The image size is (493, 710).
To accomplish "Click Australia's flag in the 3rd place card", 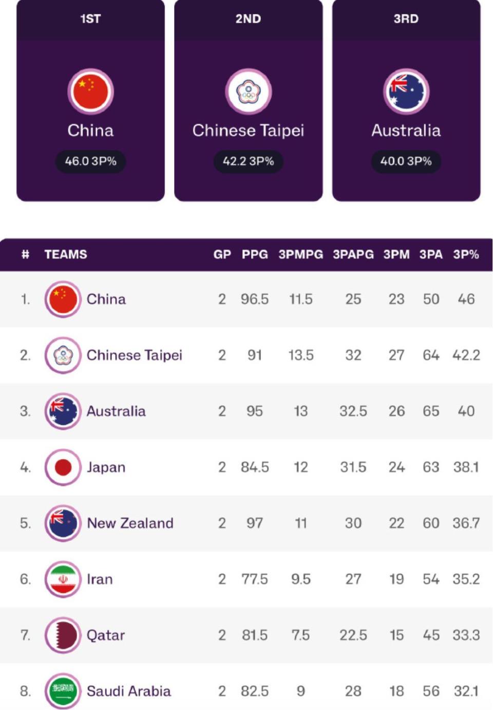I will pos(406,92).
